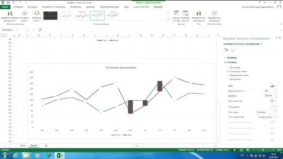Screen dimensions: 283x159
Task: Switch to the ФОРМАТ (Format) tab
Action: pyautogui.click(x=158, y=7)
